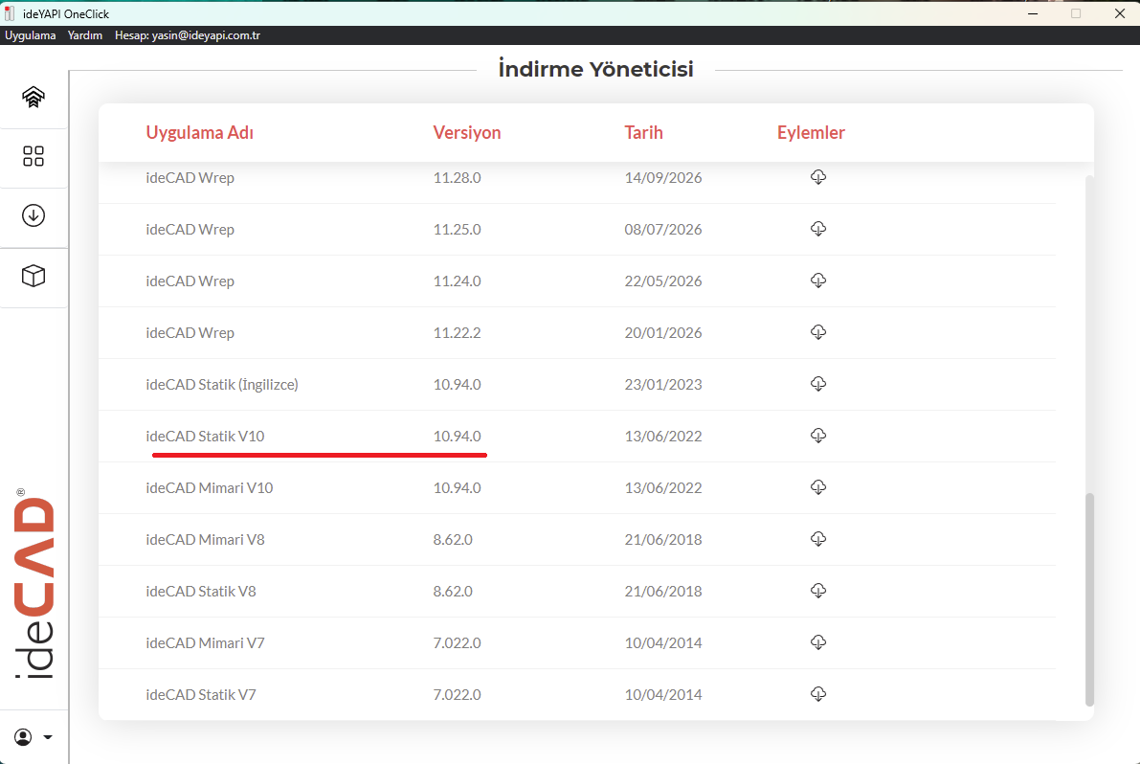Select the ideCAD Statik V7 name
This screenshot has width=1140, height=764.
tap(201, 694)
